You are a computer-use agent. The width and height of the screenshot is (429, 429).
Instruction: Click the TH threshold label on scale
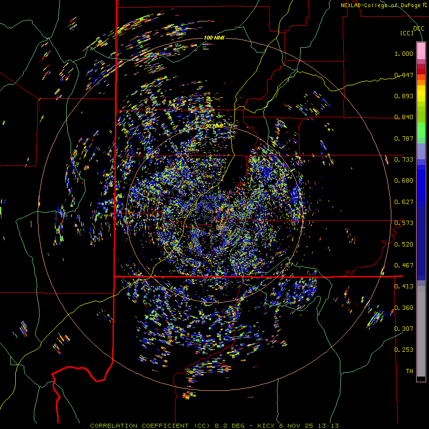(409, 371)
